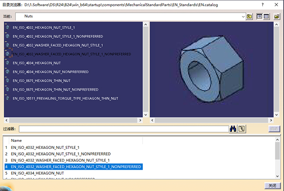Screen dimensions: 284x191
Task: Select row 5 EN_ISO_4034_HEXAGON_NUT in table
Action: [38, 174]
